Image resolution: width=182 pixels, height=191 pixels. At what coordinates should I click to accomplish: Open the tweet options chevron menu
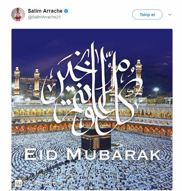pyautogui.click(x=170, y=15)
